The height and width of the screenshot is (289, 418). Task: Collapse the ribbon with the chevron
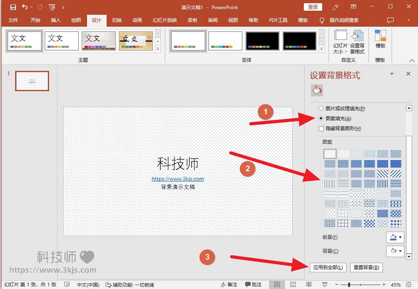[x=412, y=61]
